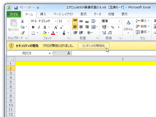Open the font size dropdown showing 11
This screenshot has width=156, height=117.
tap(68, 21)
